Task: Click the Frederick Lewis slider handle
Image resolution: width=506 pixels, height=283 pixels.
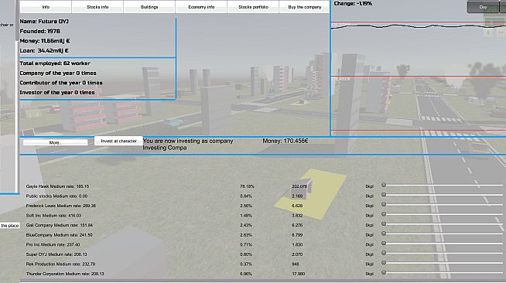Action: point(384,204)
